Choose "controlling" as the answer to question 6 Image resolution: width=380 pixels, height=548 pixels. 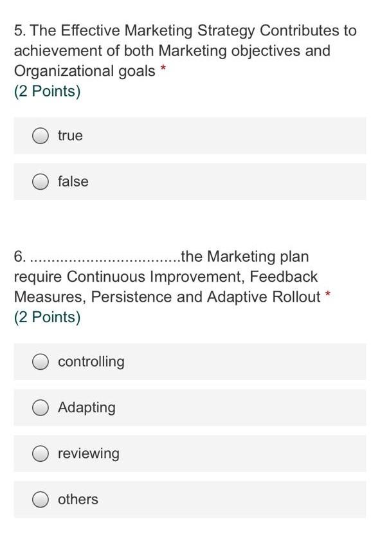pos(41,361)
